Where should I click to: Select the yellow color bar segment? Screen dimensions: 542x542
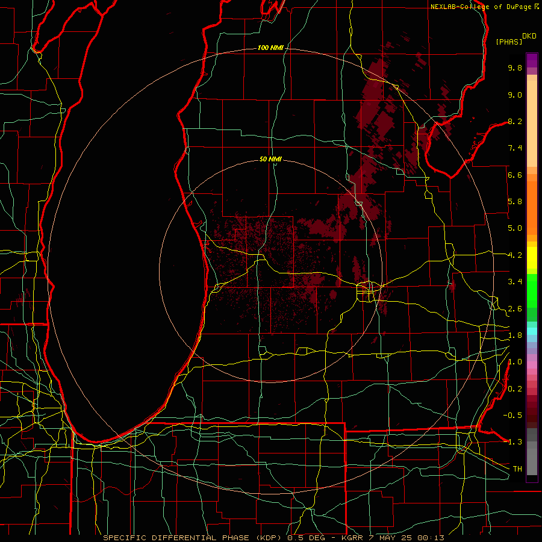532,258
